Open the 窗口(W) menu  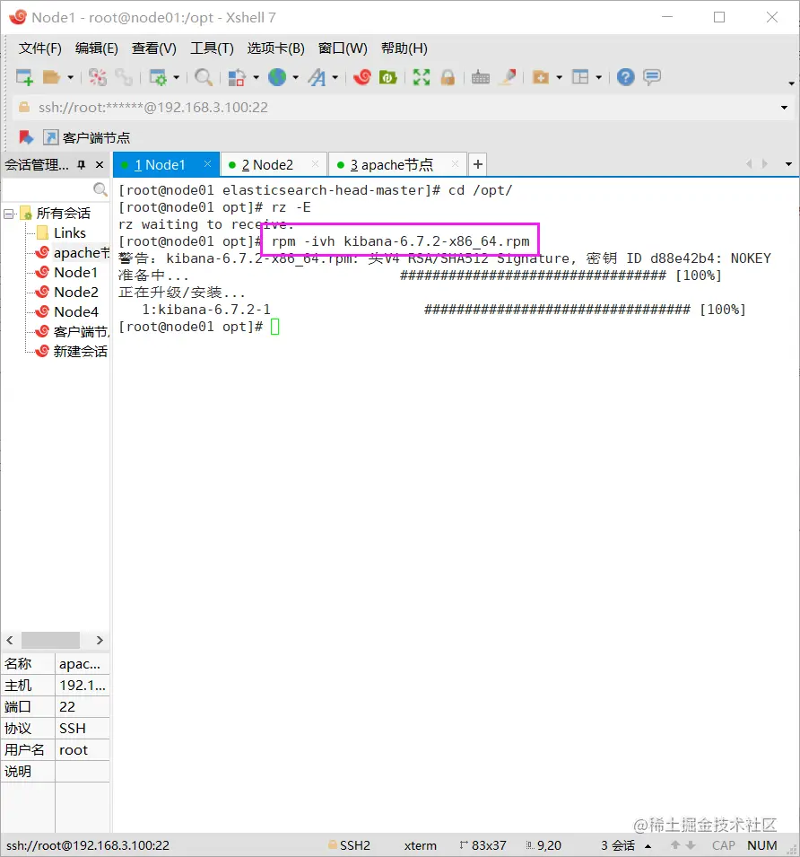click(x=343, y=48)
